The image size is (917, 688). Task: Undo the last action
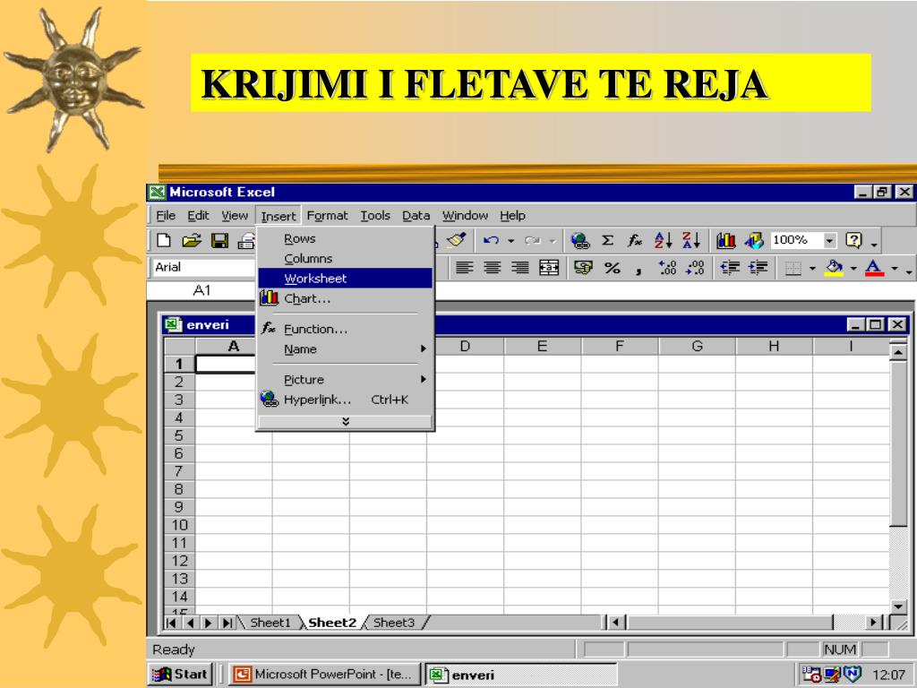(x=492, y=240)
